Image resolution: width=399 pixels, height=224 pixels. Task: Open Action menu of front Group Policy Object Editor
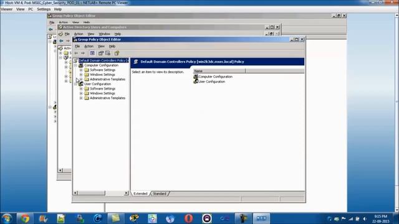pos(89,46)
